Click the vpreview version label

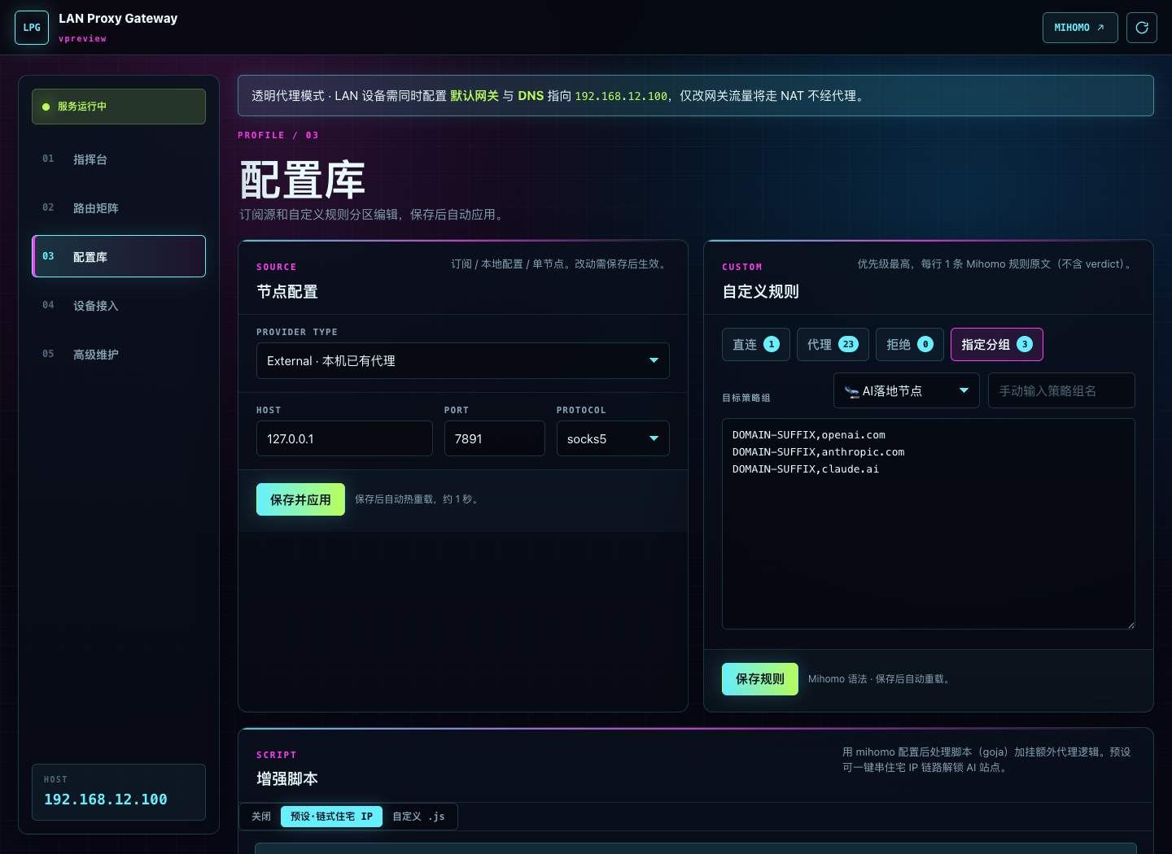coord(82,39)
